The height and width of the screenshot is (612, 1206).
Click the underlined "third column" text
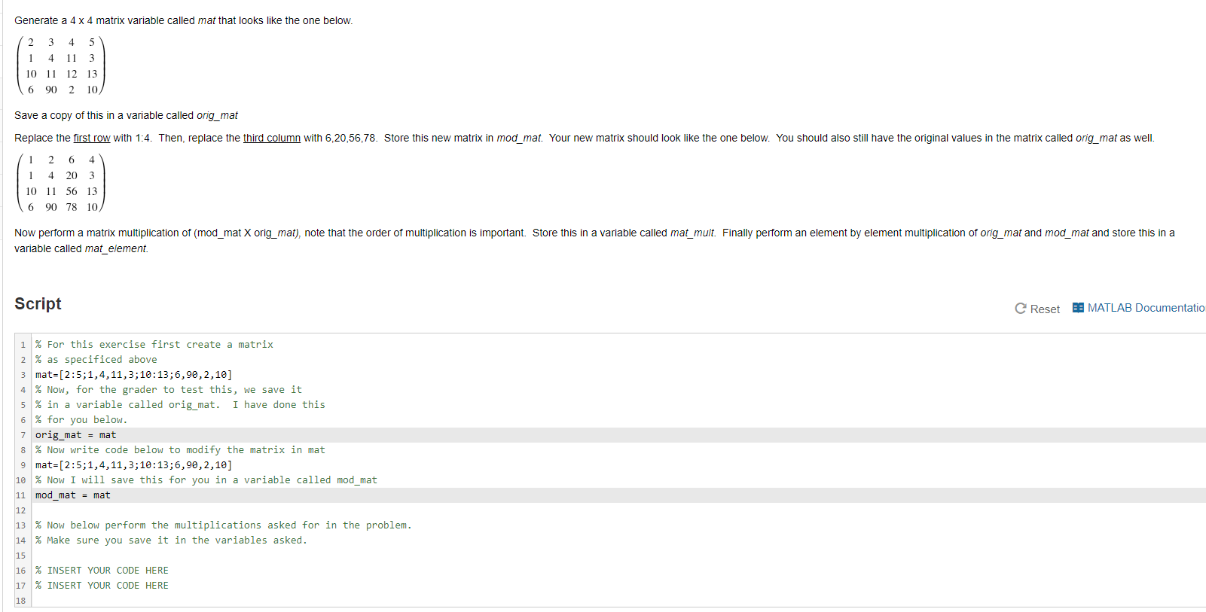coord(272,138)
